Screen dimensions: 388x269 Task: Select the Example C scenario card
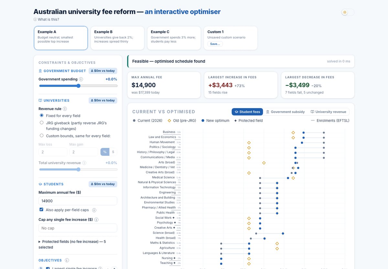(174, 38)
